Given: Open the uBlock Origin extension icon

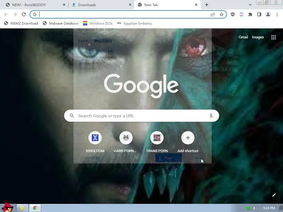Looking at the screenshot, I should click(233, 14).
